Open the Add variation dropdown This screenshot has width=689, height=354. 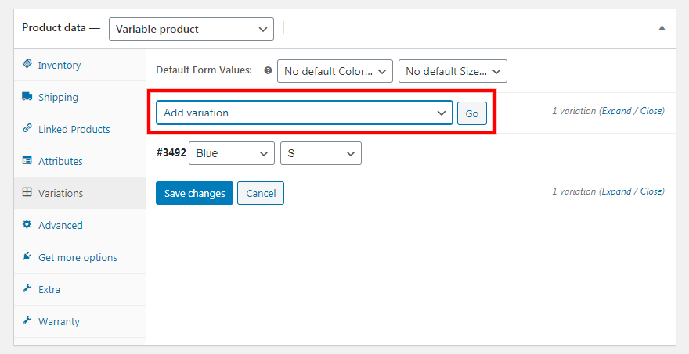click(x=305, y=113)
